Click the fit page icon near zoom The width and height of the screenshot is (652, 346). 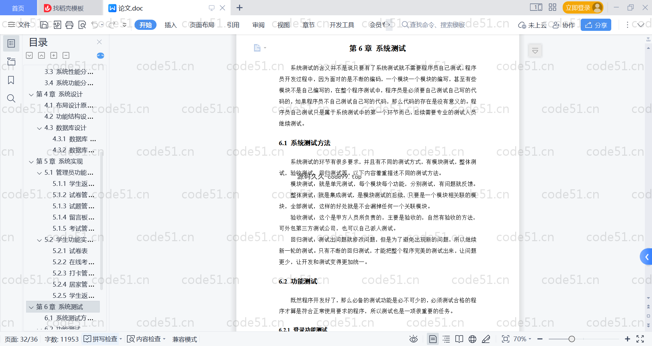click(x=506, y=339)
